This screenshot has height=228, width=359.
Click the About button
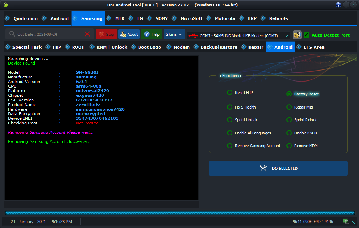[129, 34]
